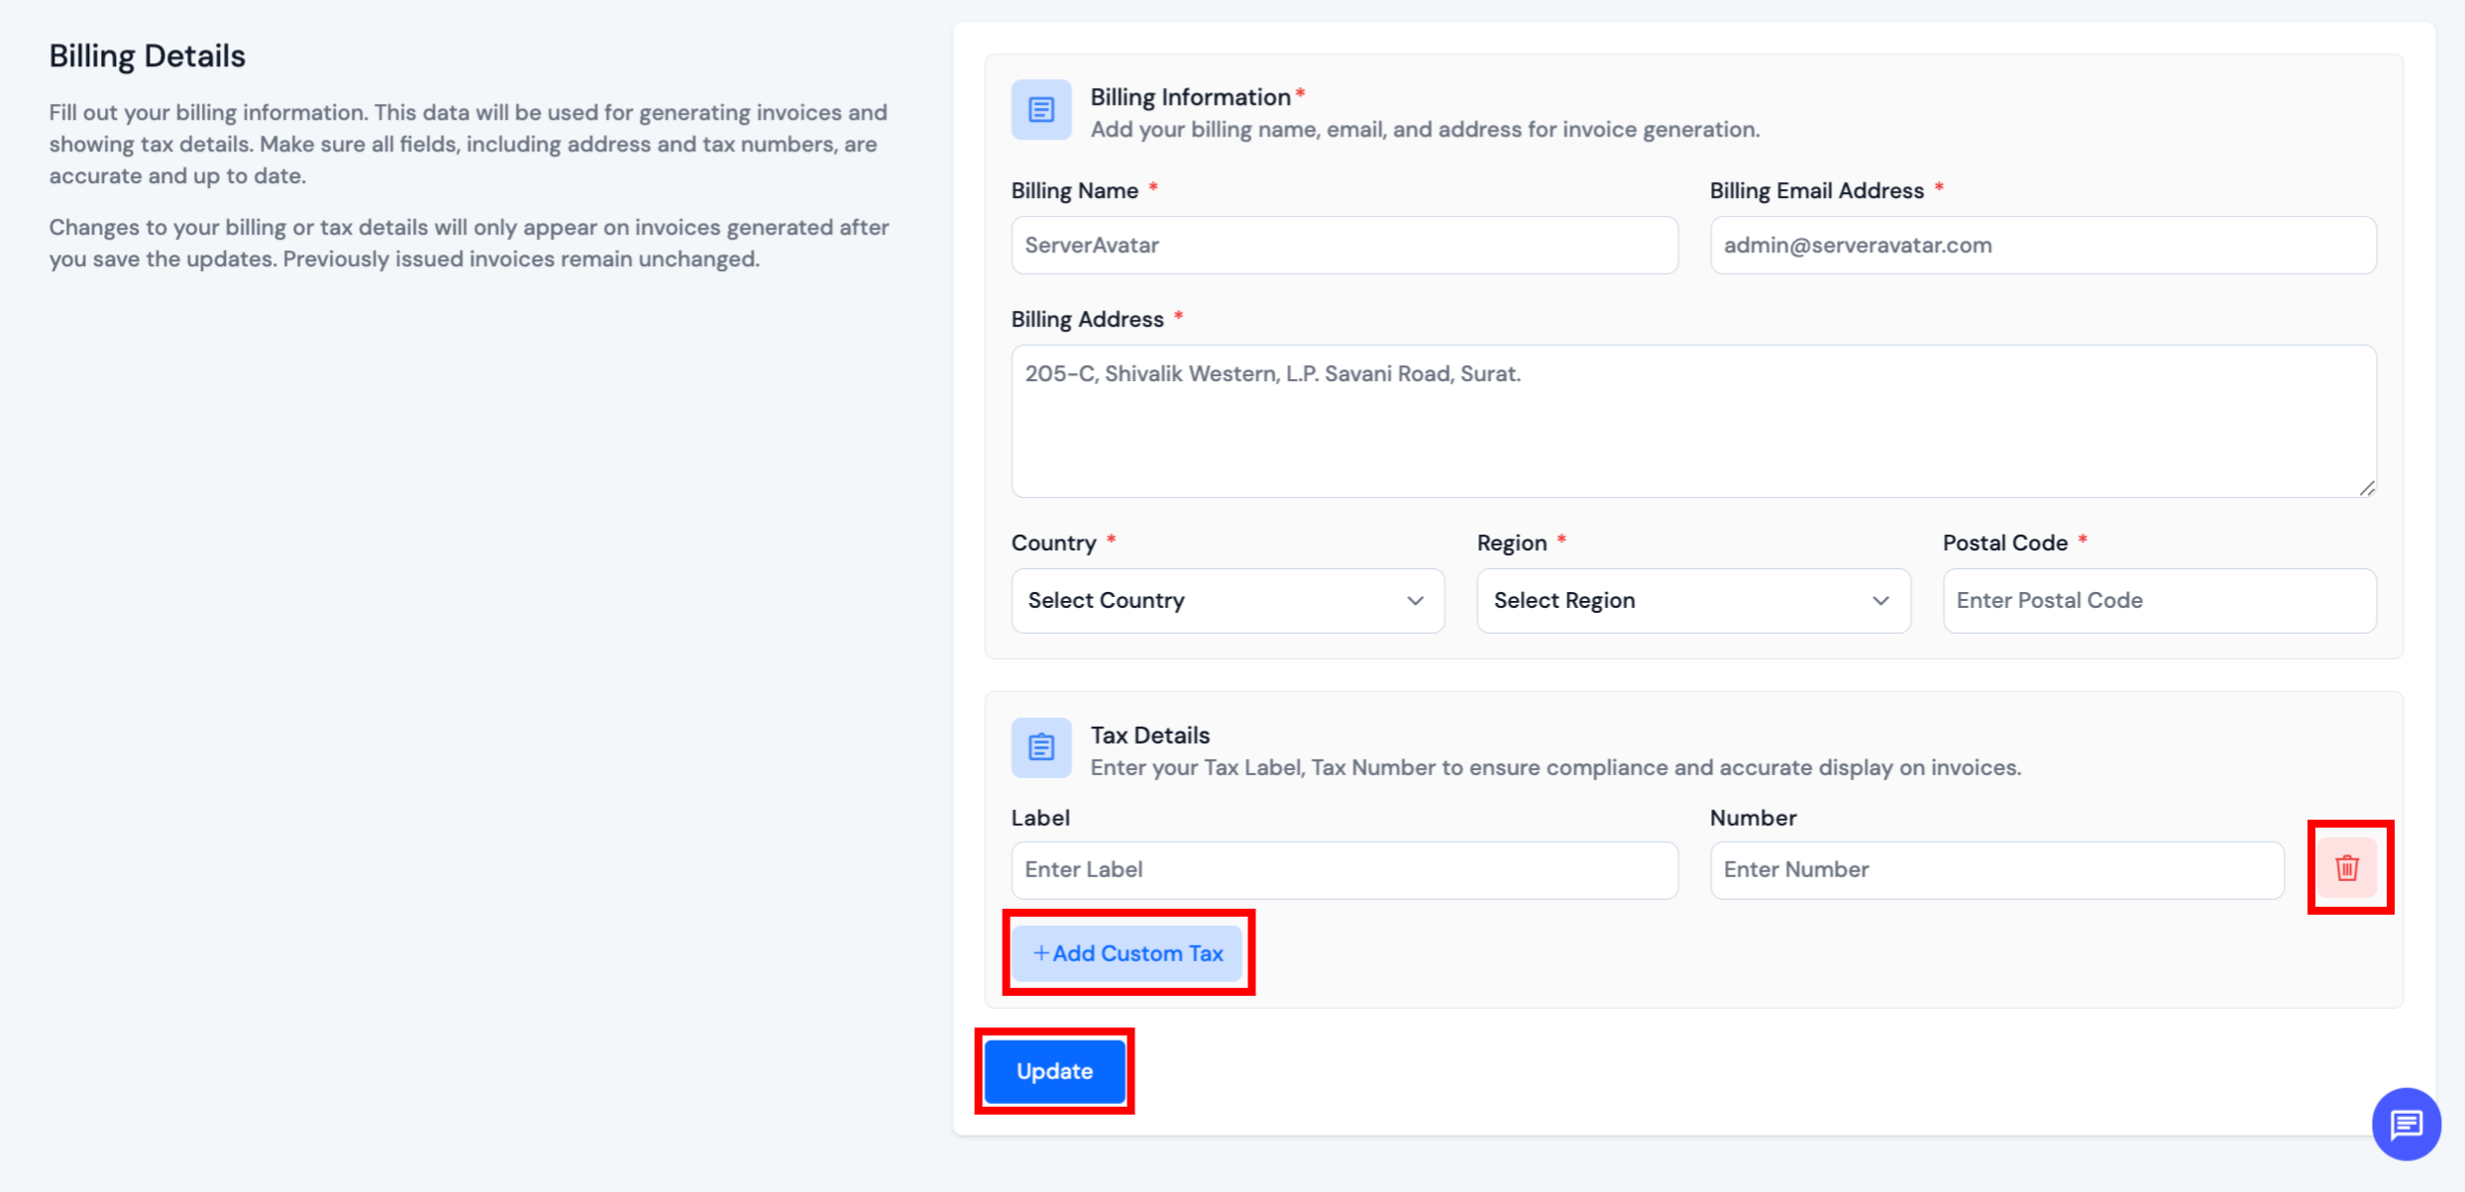Place cursor in Billing Address textarea

click(1692, 421)
